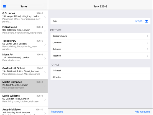Open Pizza House task chevron
The width and height of the screenshot is (153, 115).
(45, 31)
